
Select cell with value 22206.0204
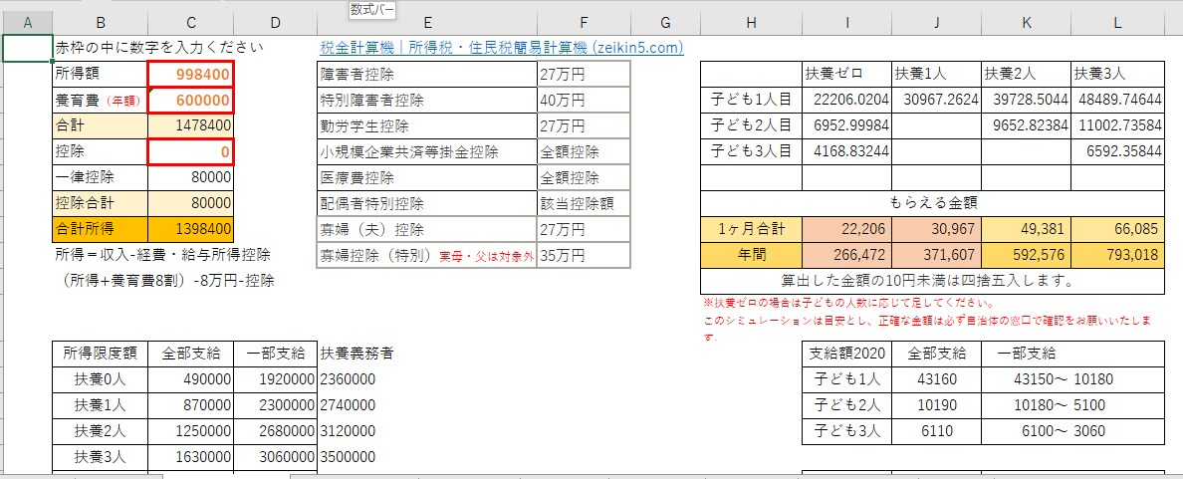click(x=846, y=100)
